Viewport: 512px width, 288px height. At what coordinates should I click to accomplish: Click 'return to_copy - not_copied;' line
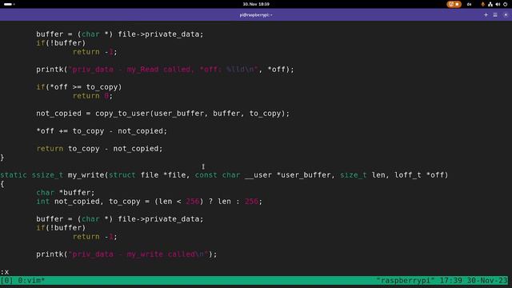99,149
